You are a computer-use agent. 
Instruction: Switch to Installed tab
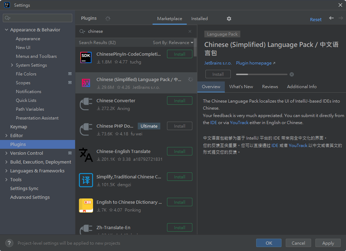pos(199,19)
